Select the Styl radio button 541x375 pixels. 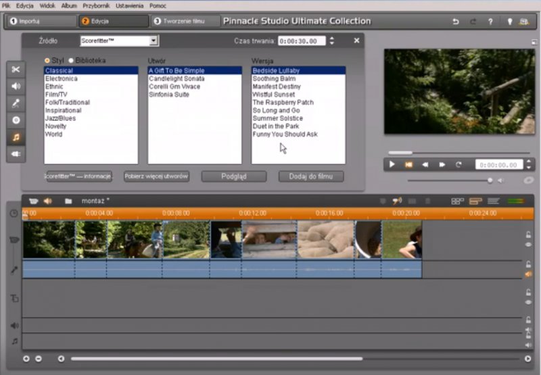[x=47, y=61]
